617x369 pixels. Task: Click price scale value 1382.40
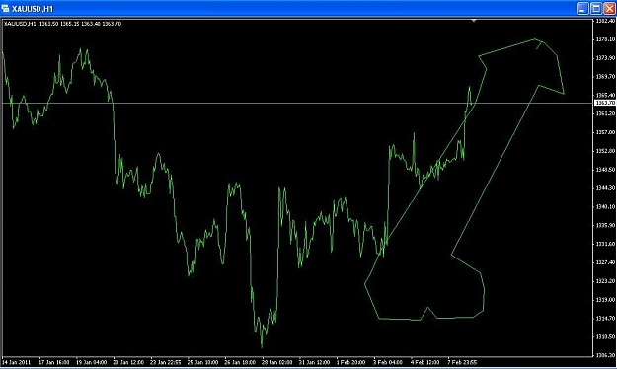(605, 21)
